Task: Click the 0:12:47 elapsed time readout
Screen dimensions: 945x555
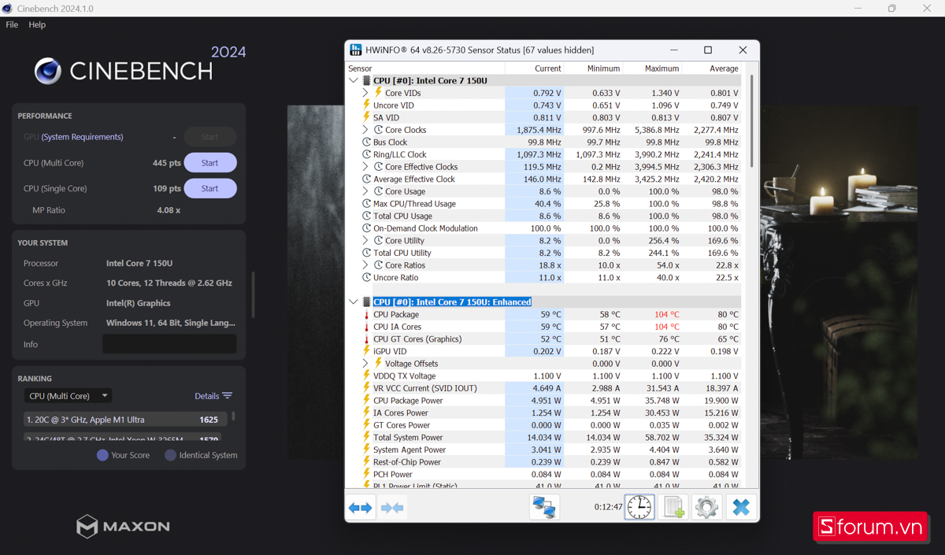Action: [x=608, y=508]
